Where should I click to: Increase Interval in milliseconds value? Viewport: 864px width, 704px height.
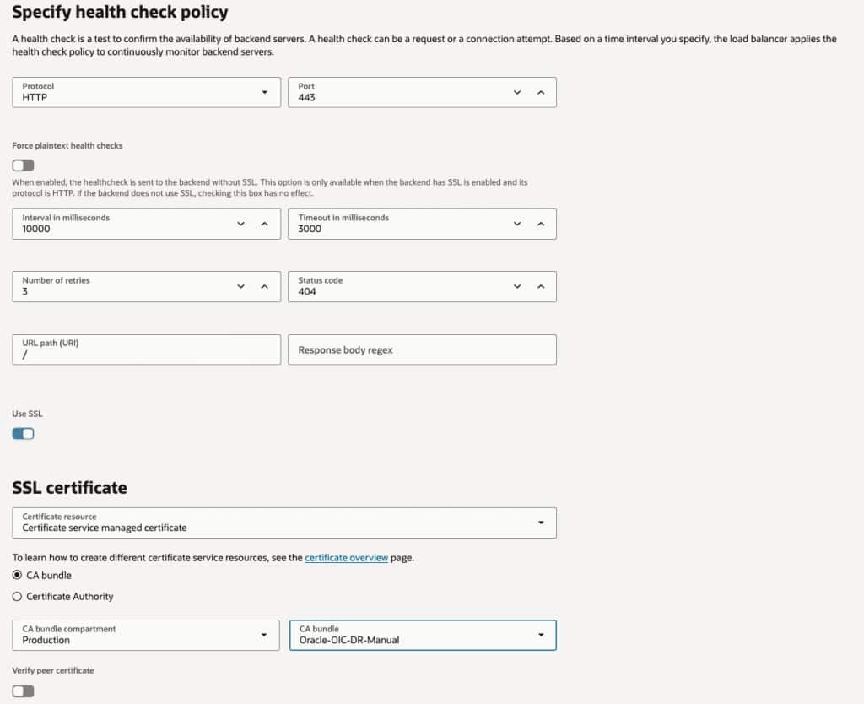(x=264, y=224)
